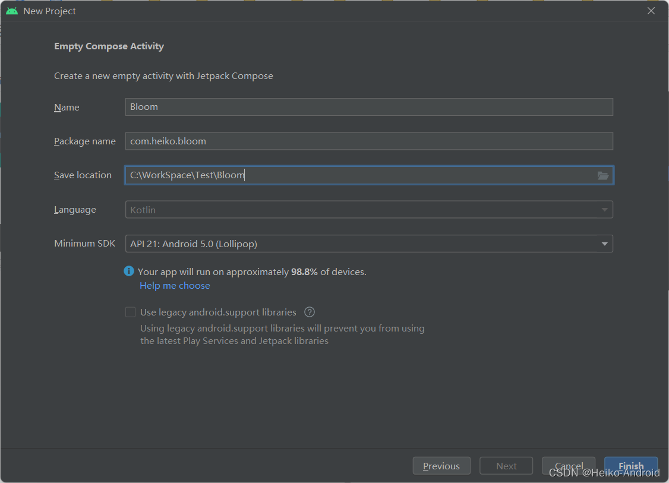The width and height of the screenshot is (669, 483).
Task: Enable Use legacy android.support libraries checkbox
Action: [131, 312]
